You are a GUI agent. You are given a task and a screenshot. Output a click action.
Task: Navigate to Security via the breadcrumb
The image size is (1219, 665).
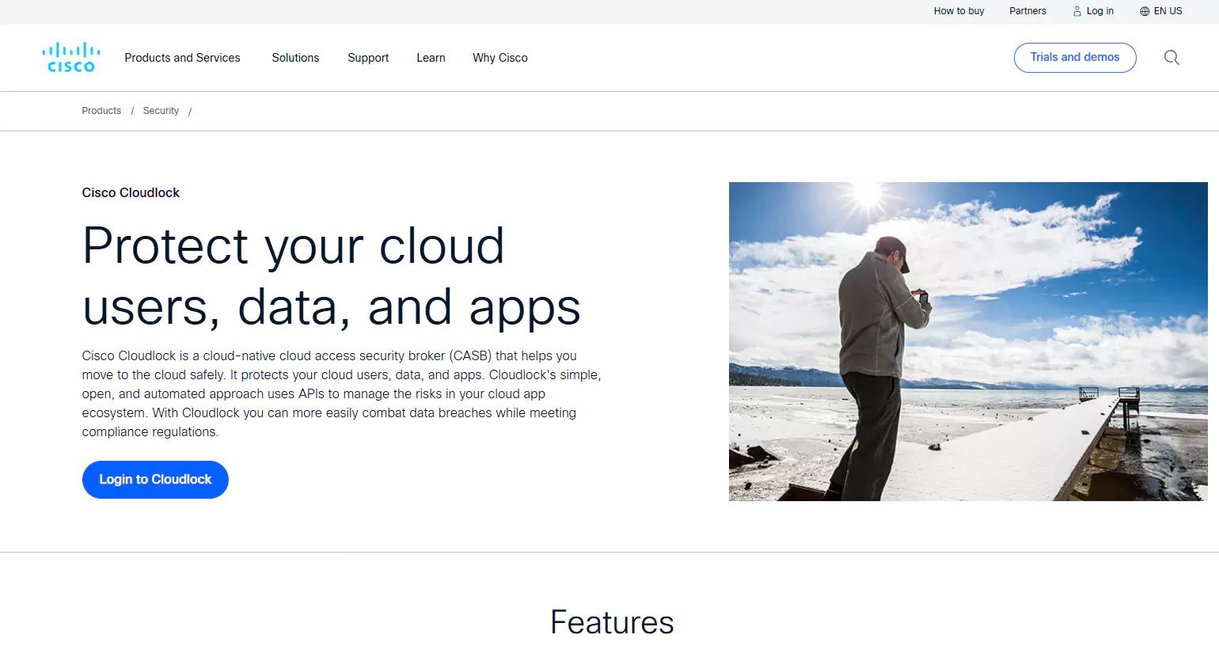[161, 111]
